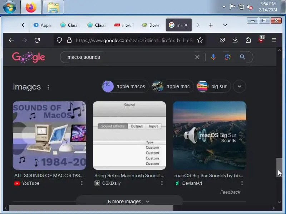Open options for DeviantArt result
Viewport: 286px width, 214px height.
click(x=242, y=183)
